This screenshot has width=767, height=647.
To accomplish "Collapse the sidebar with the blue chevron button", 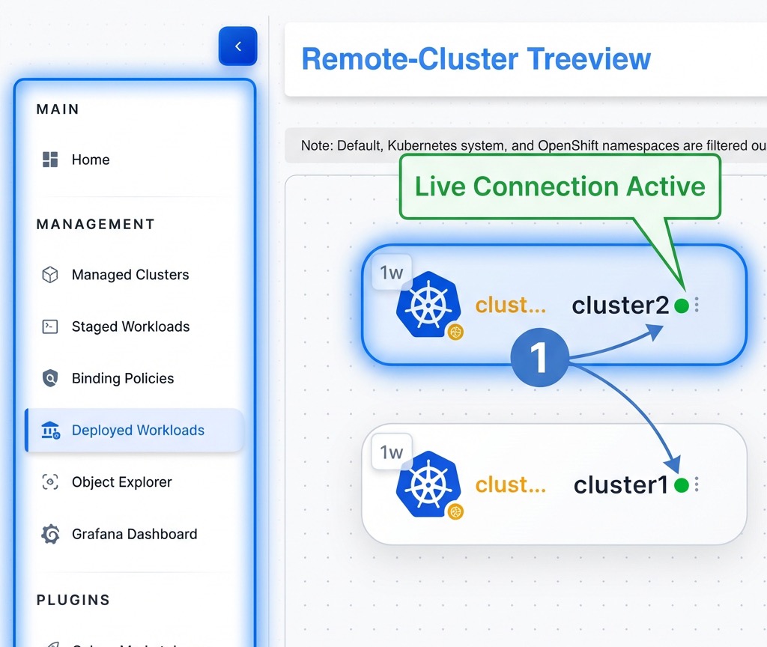I will [238, 46].
